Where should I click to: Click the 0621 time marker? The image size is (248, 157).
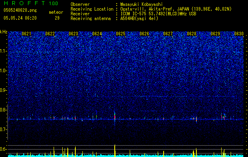click(x=26, y=34)
